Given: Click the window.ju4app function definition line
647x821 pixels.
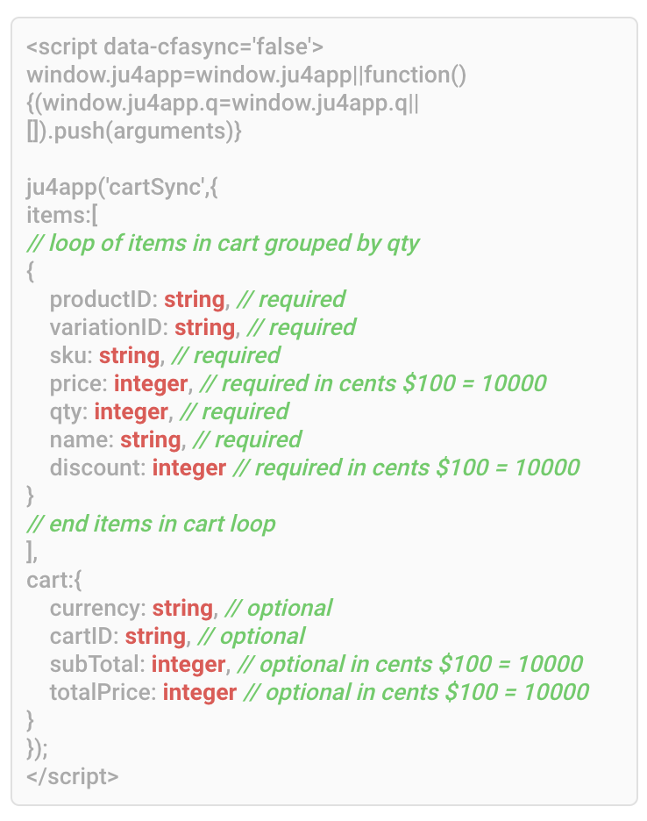Looking at the screenshot, I should [246, 75].
